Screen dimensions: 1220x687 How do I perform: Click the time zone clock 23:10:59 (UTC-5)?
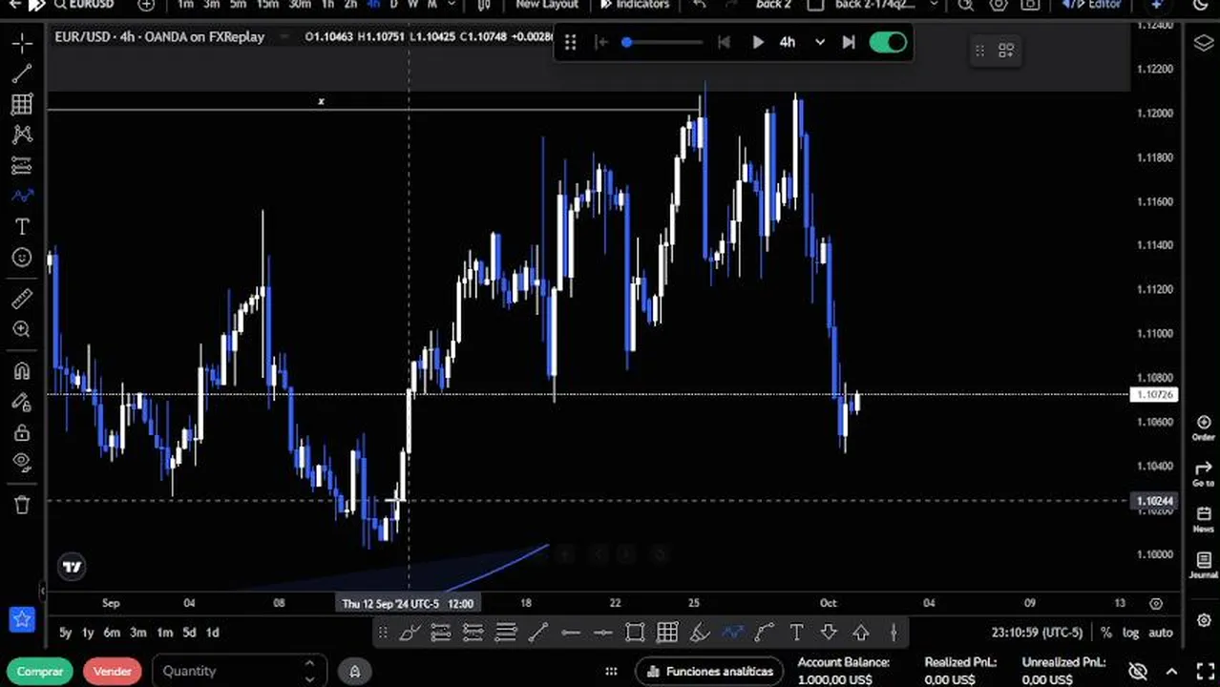[1037, 632]
